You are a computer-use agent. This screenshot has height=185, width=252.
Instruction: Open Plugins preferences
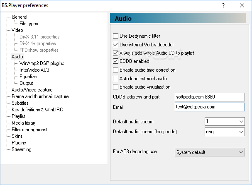pos(19,143)
